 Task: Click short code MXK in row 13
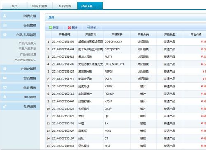(108, 131)
